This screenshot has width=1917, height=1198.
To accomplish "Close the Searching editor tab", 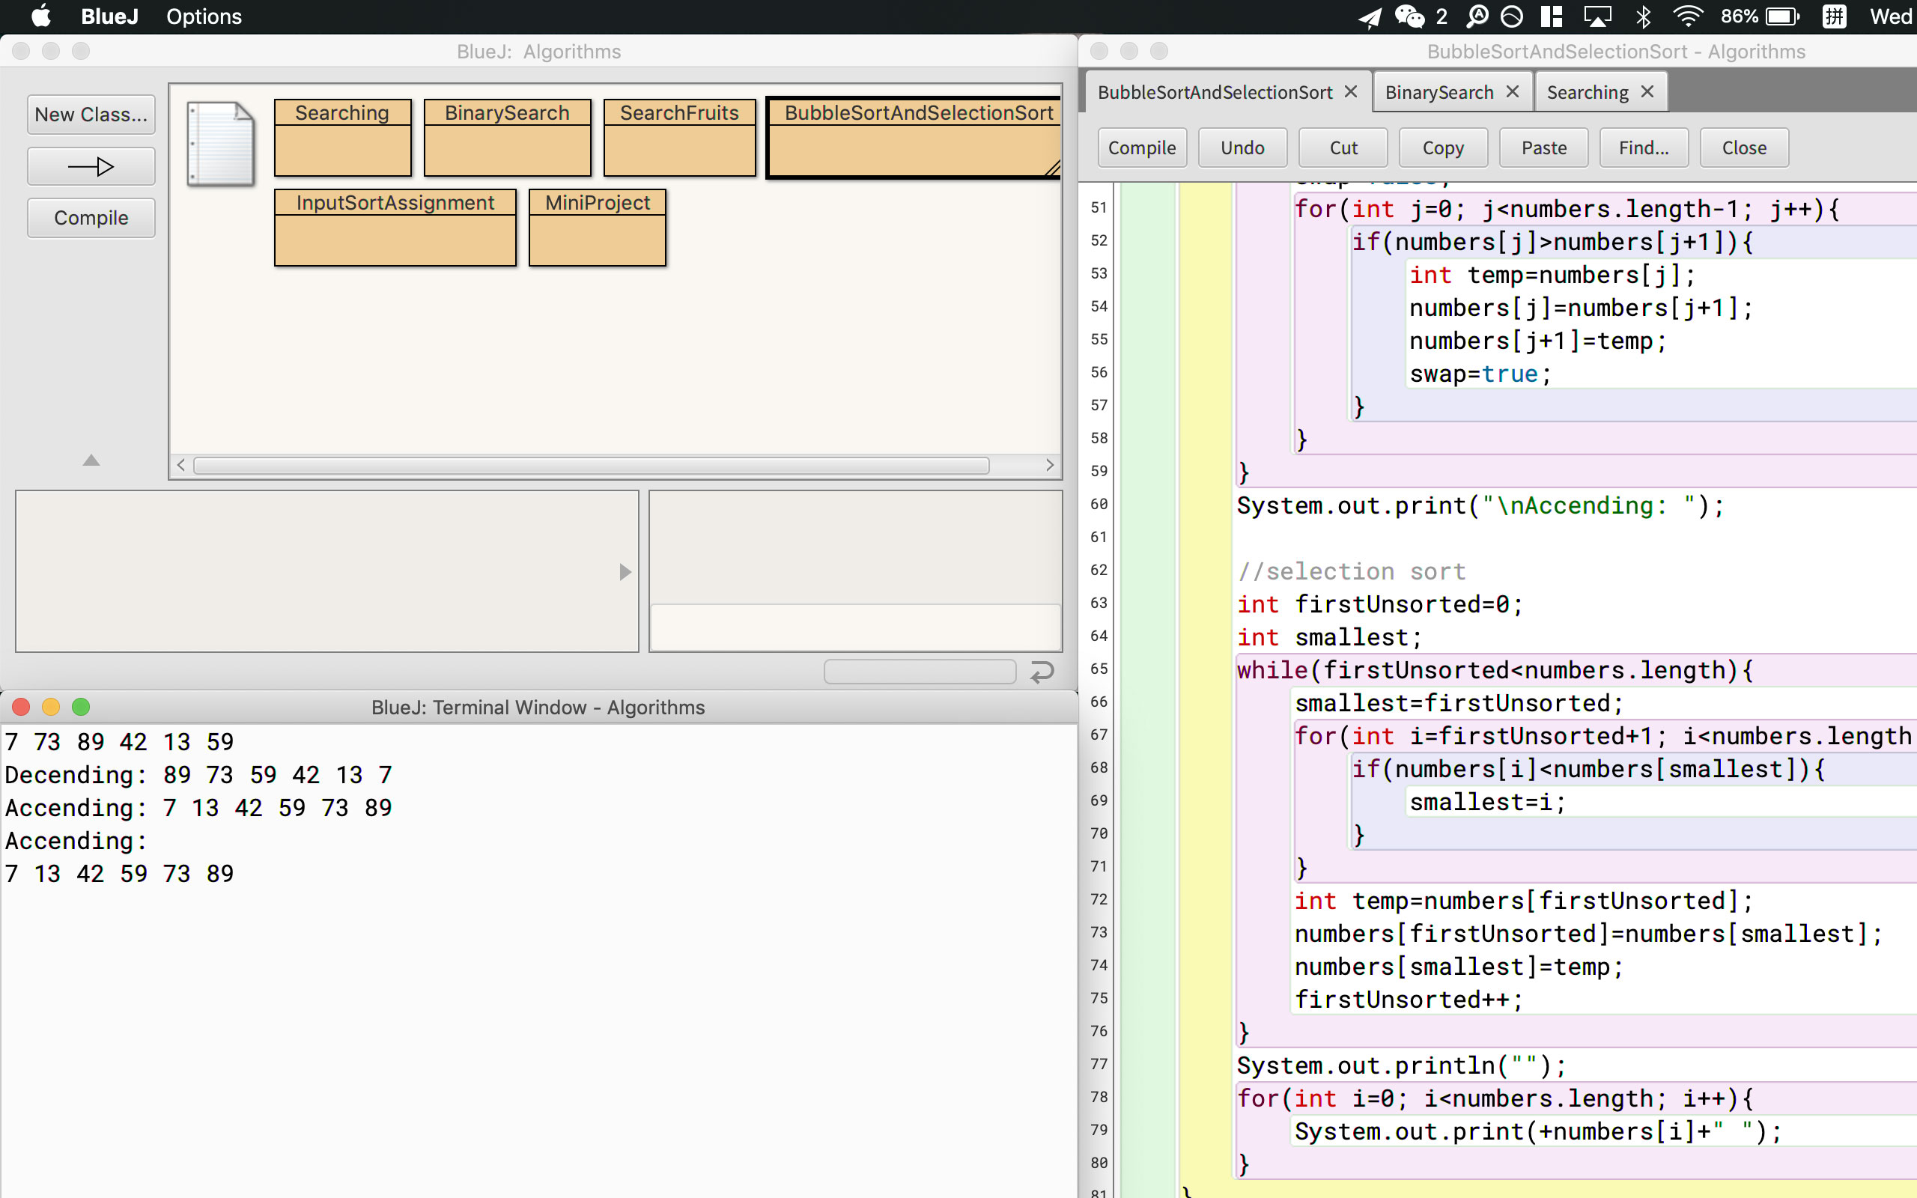I will 1647,92.
